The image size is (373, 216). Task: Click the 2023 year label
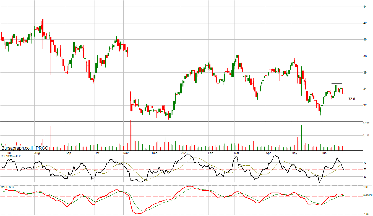point(184,153)
